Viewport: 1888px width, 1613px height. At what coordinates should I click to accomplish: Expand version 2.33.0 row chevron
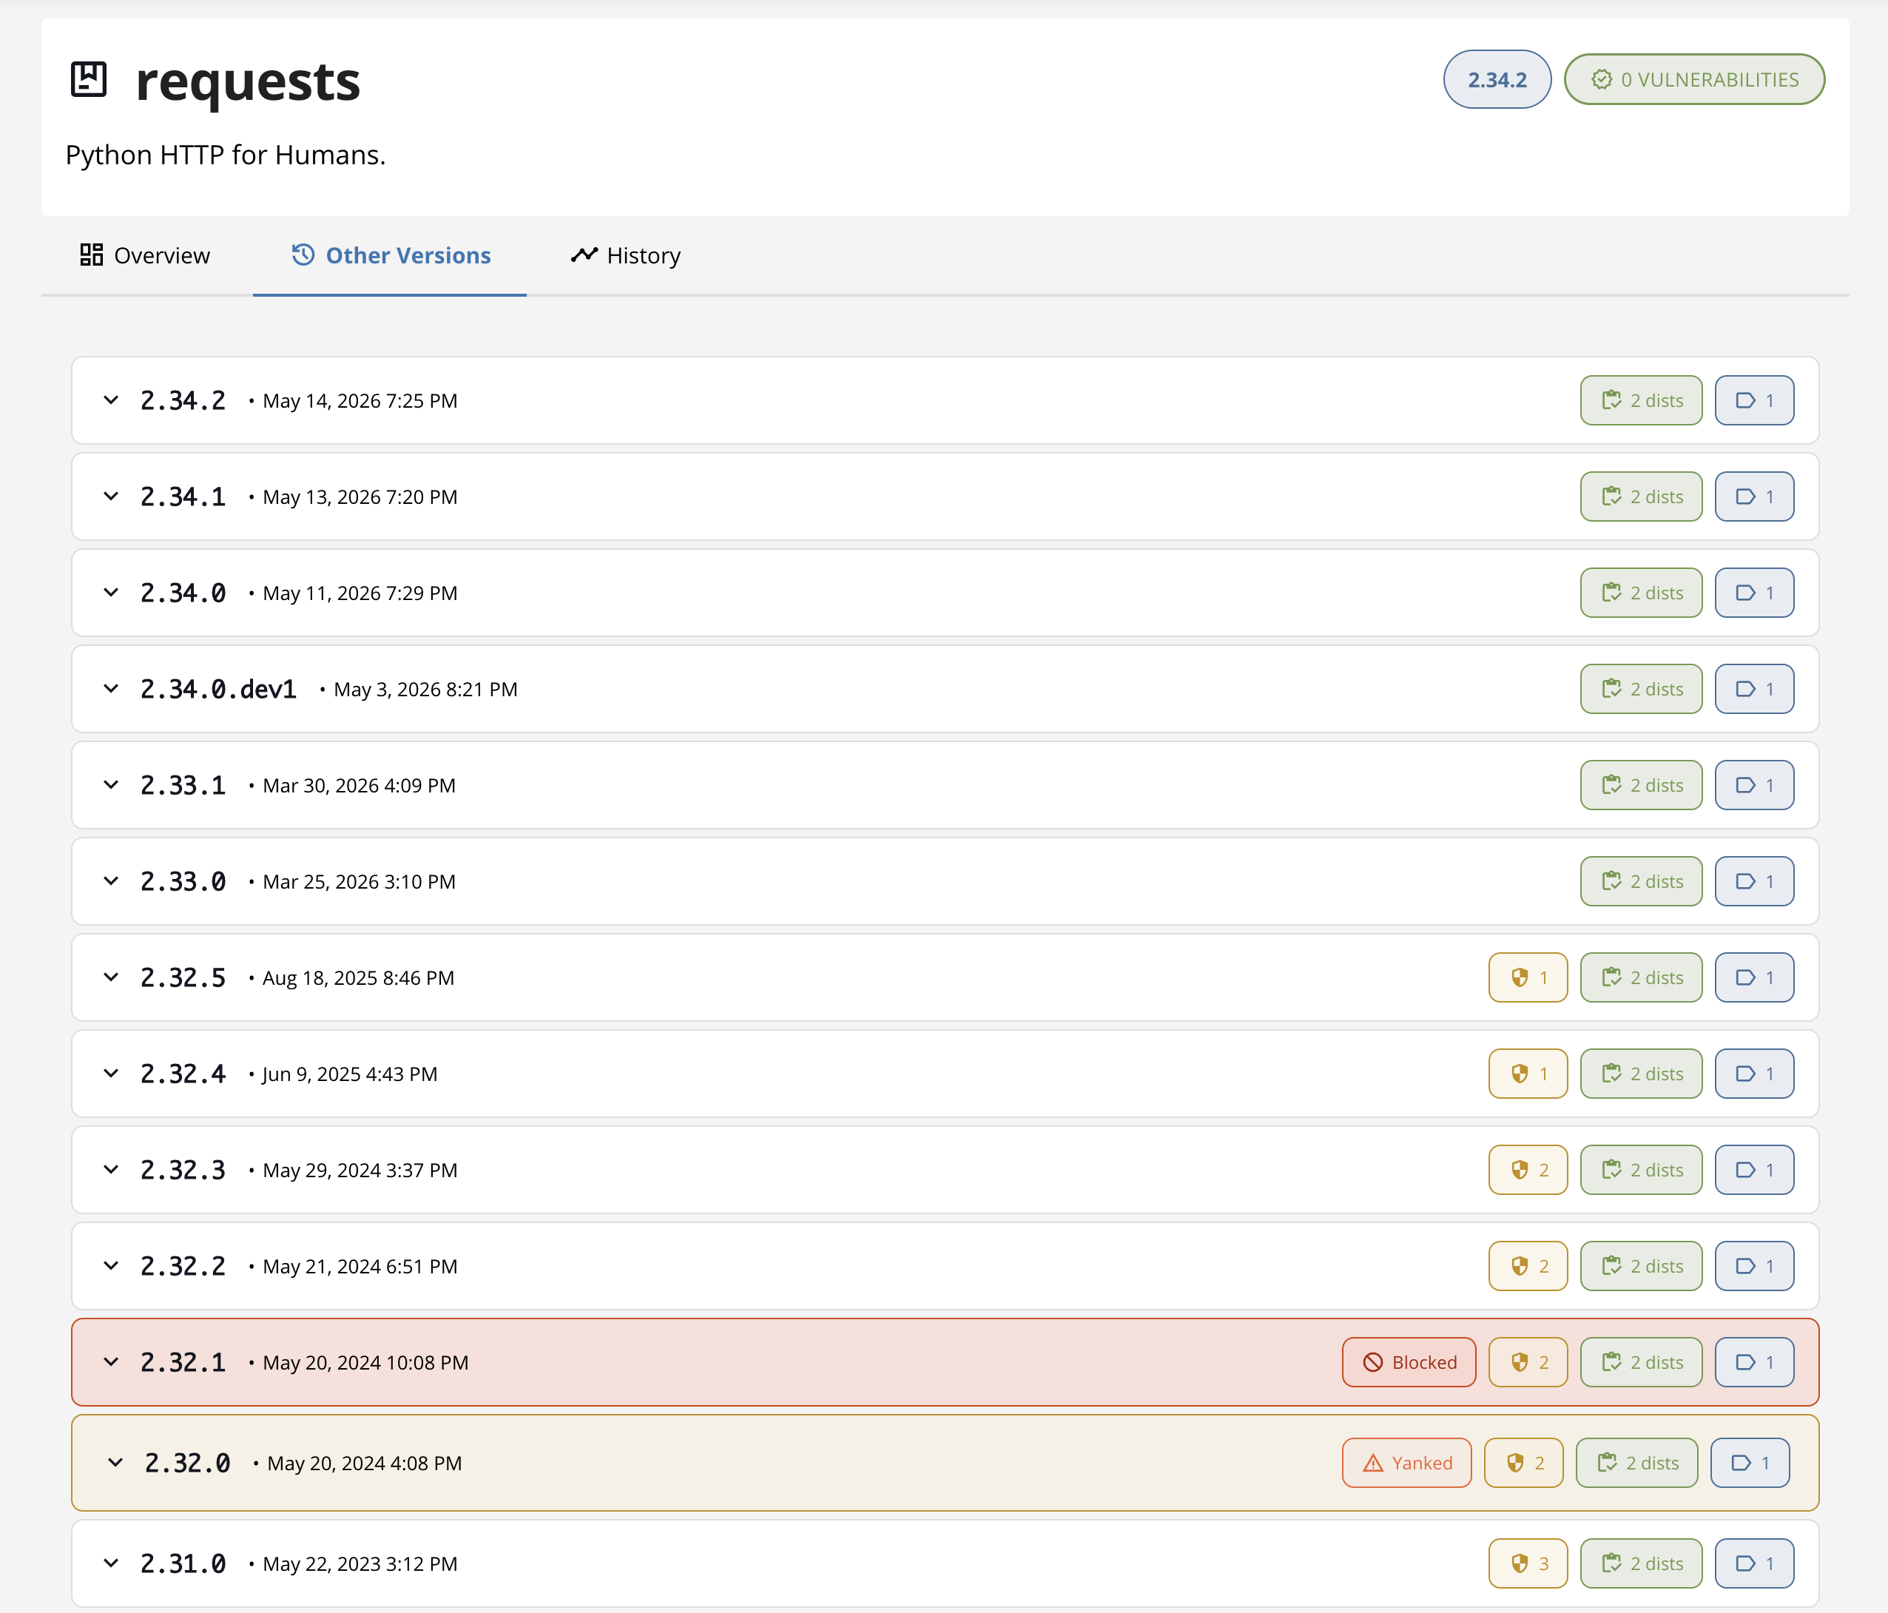click(111, 881)
